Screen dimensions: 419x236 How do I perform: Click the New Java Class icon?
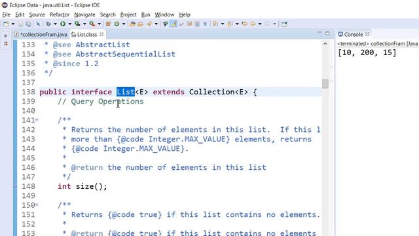point(117,24)
